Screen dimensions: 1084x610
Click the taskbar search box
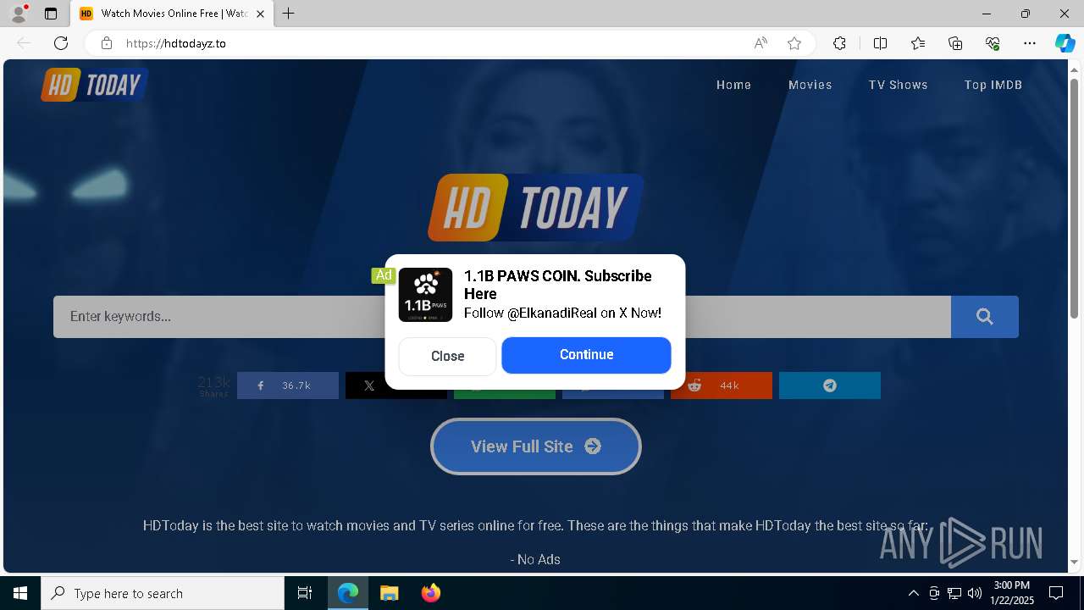coord(163,593)
